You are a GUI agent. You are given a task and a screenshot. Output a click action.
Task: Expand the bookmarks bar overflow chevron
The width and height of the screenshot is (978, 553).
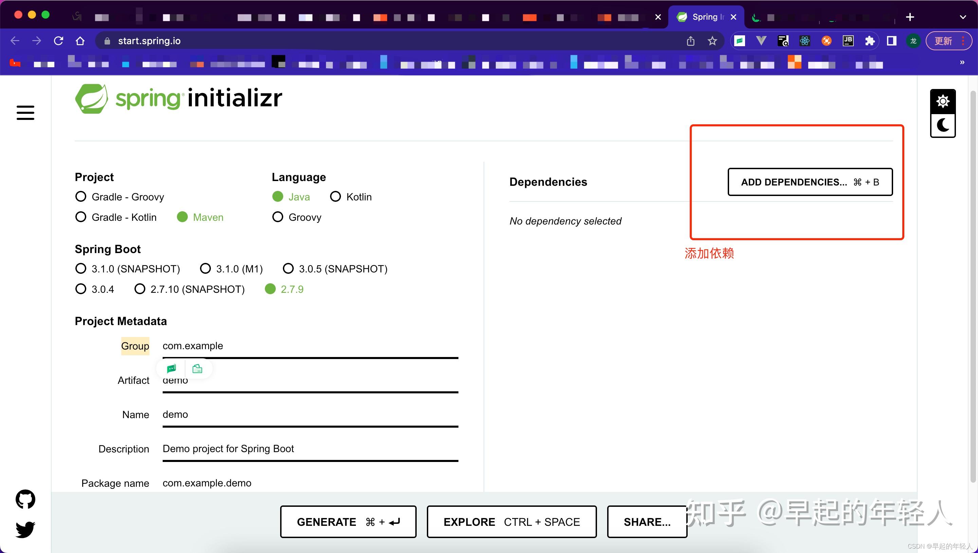pyautogui.click(x=962, y=63)
